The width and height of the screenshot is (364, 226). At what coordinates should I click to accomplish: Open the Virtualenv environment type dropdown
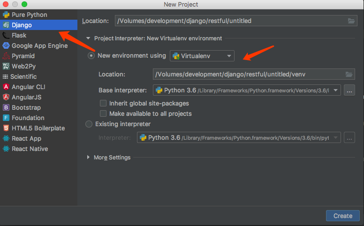pos(202,56)
